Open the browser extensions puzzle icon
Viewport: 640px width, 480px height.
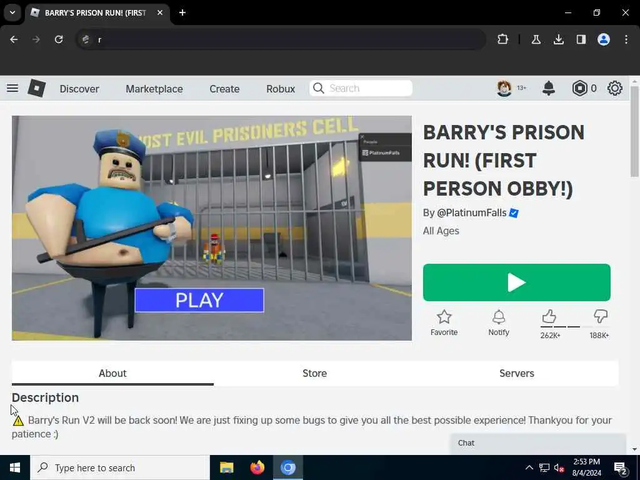pos(503,39)
